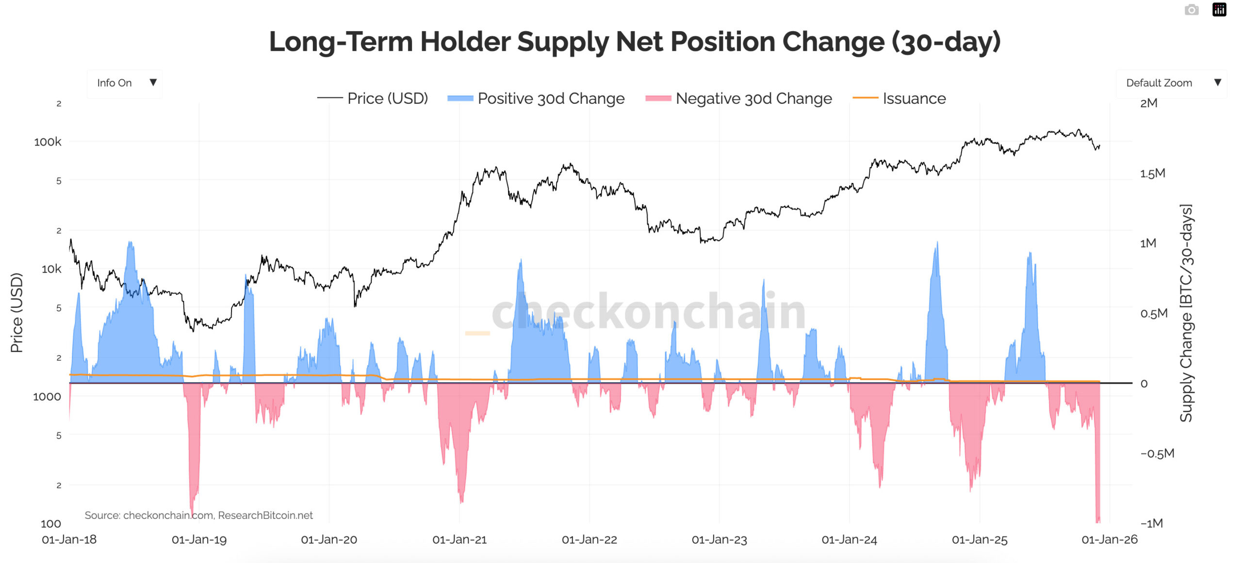This screenshot has height=563, width=1242.
Task: Expand the Info On menu label
Action: [114, 83]
